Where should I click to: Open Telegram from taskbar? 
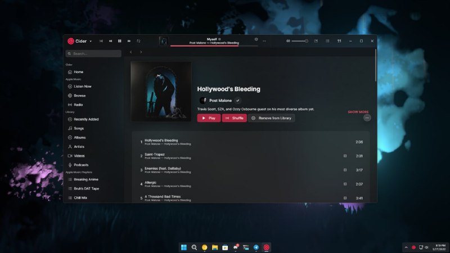click(256, 247)
